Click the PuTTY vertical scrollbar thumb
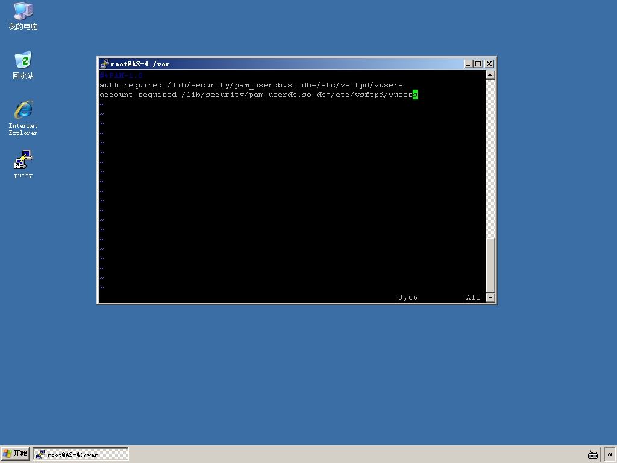Viewport: 617px width, 463px height. [490, 265]
